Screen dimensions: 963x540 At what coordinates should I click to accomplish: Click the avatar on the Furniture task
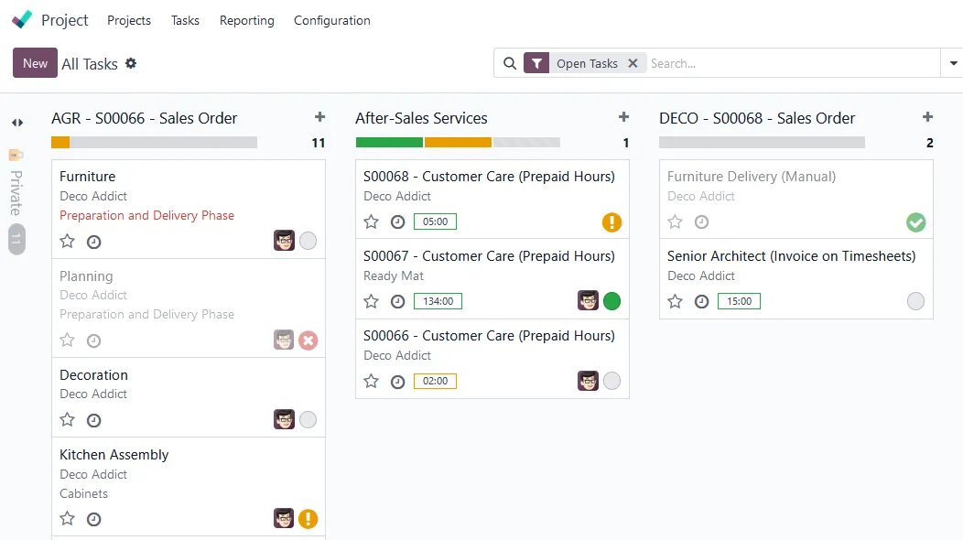click(284, 241)
